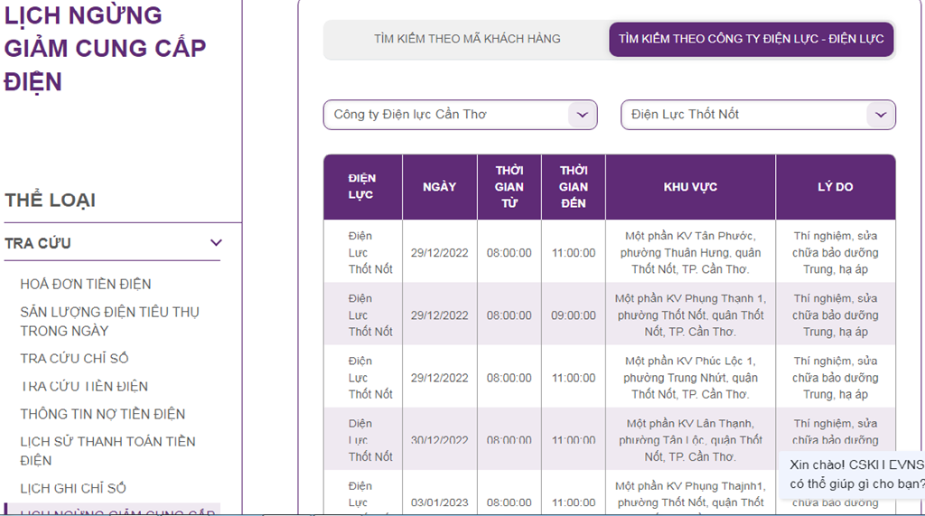Click the LÝ DO column header
The width and height of the screenshot is (925, 516).
[835, 187]
